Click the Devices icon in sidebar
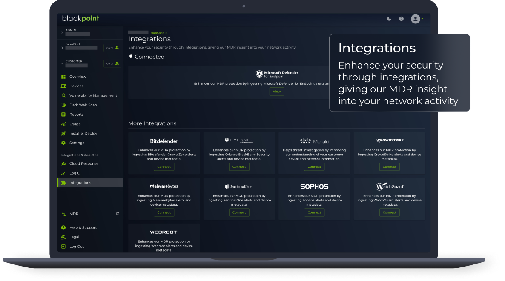 pos(63,86)
